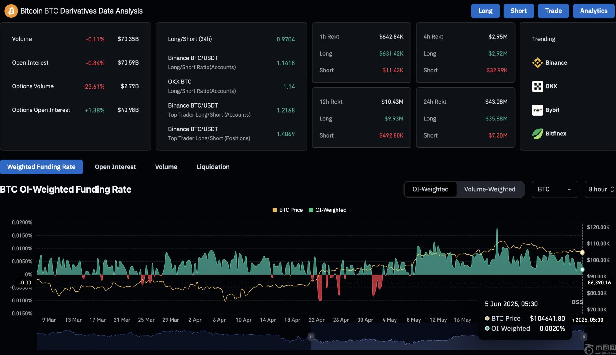Switch to the Liquidation tab

click(x=213, y=167)
